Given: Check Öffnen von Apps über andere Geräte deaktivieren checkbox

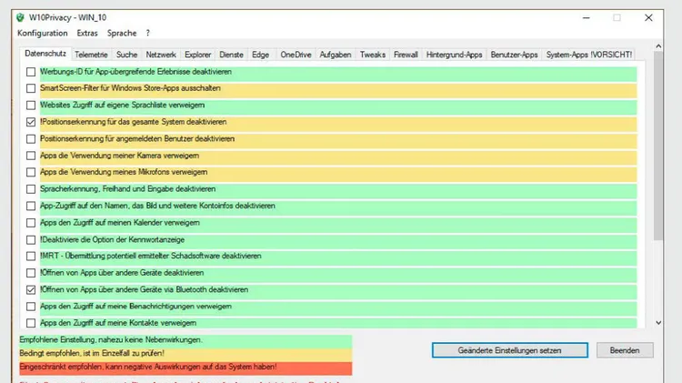Looking at the screenshot, I should point(30,273).
